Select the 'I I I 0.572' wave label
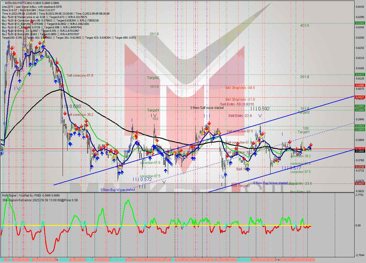The width and height of the screenshot is (366, 263). pos(142,179)
